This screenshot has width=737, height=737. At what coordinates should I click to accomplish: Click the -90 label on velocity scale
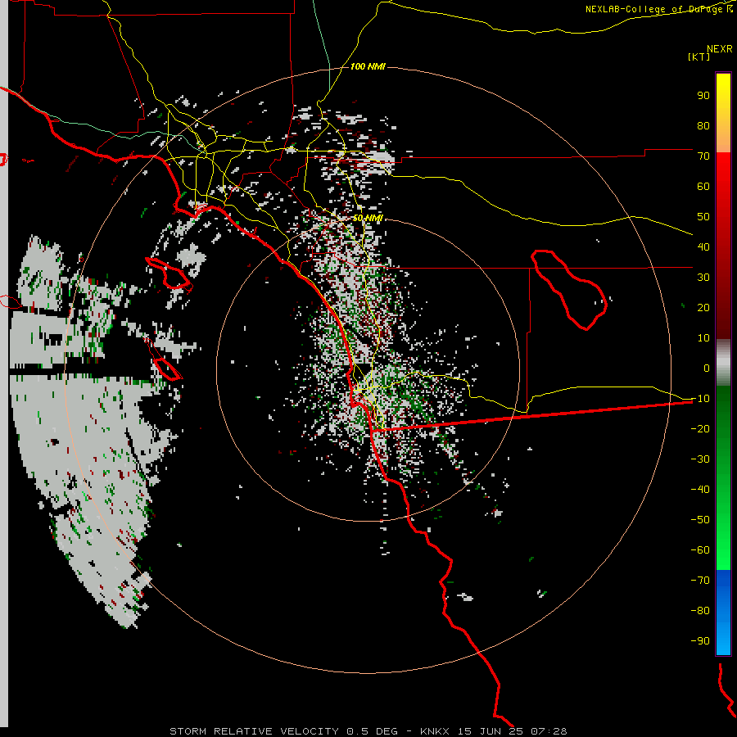click(x=700, y=641)
